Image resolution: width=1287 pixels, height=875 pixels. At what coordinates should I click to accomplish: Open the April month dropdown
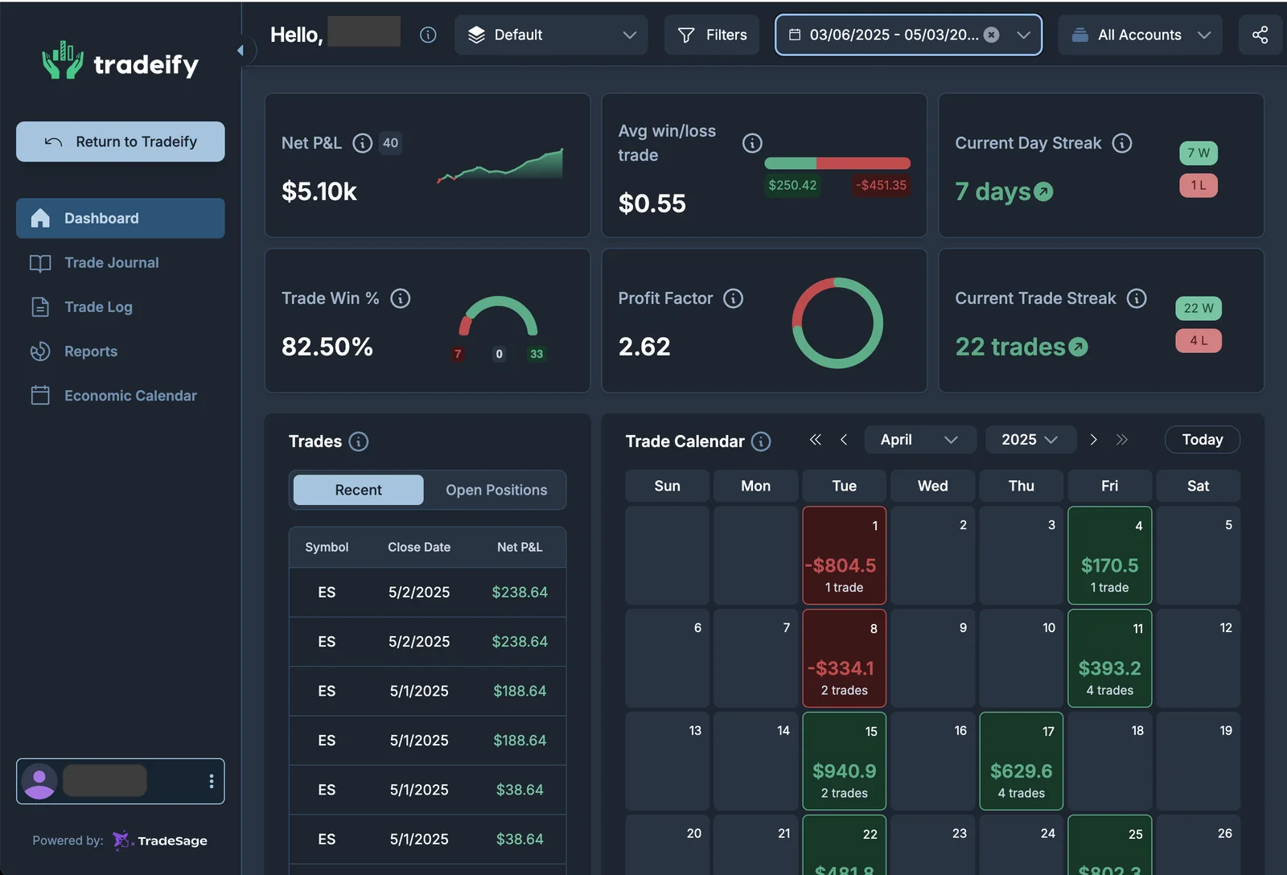920,440
